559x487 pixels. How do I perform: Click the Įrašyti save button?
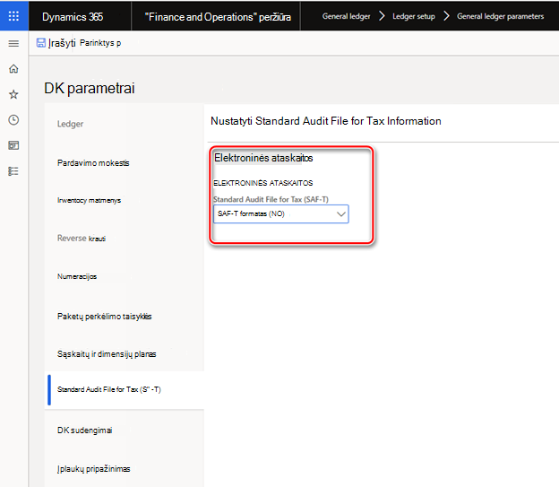click(56, 43)
